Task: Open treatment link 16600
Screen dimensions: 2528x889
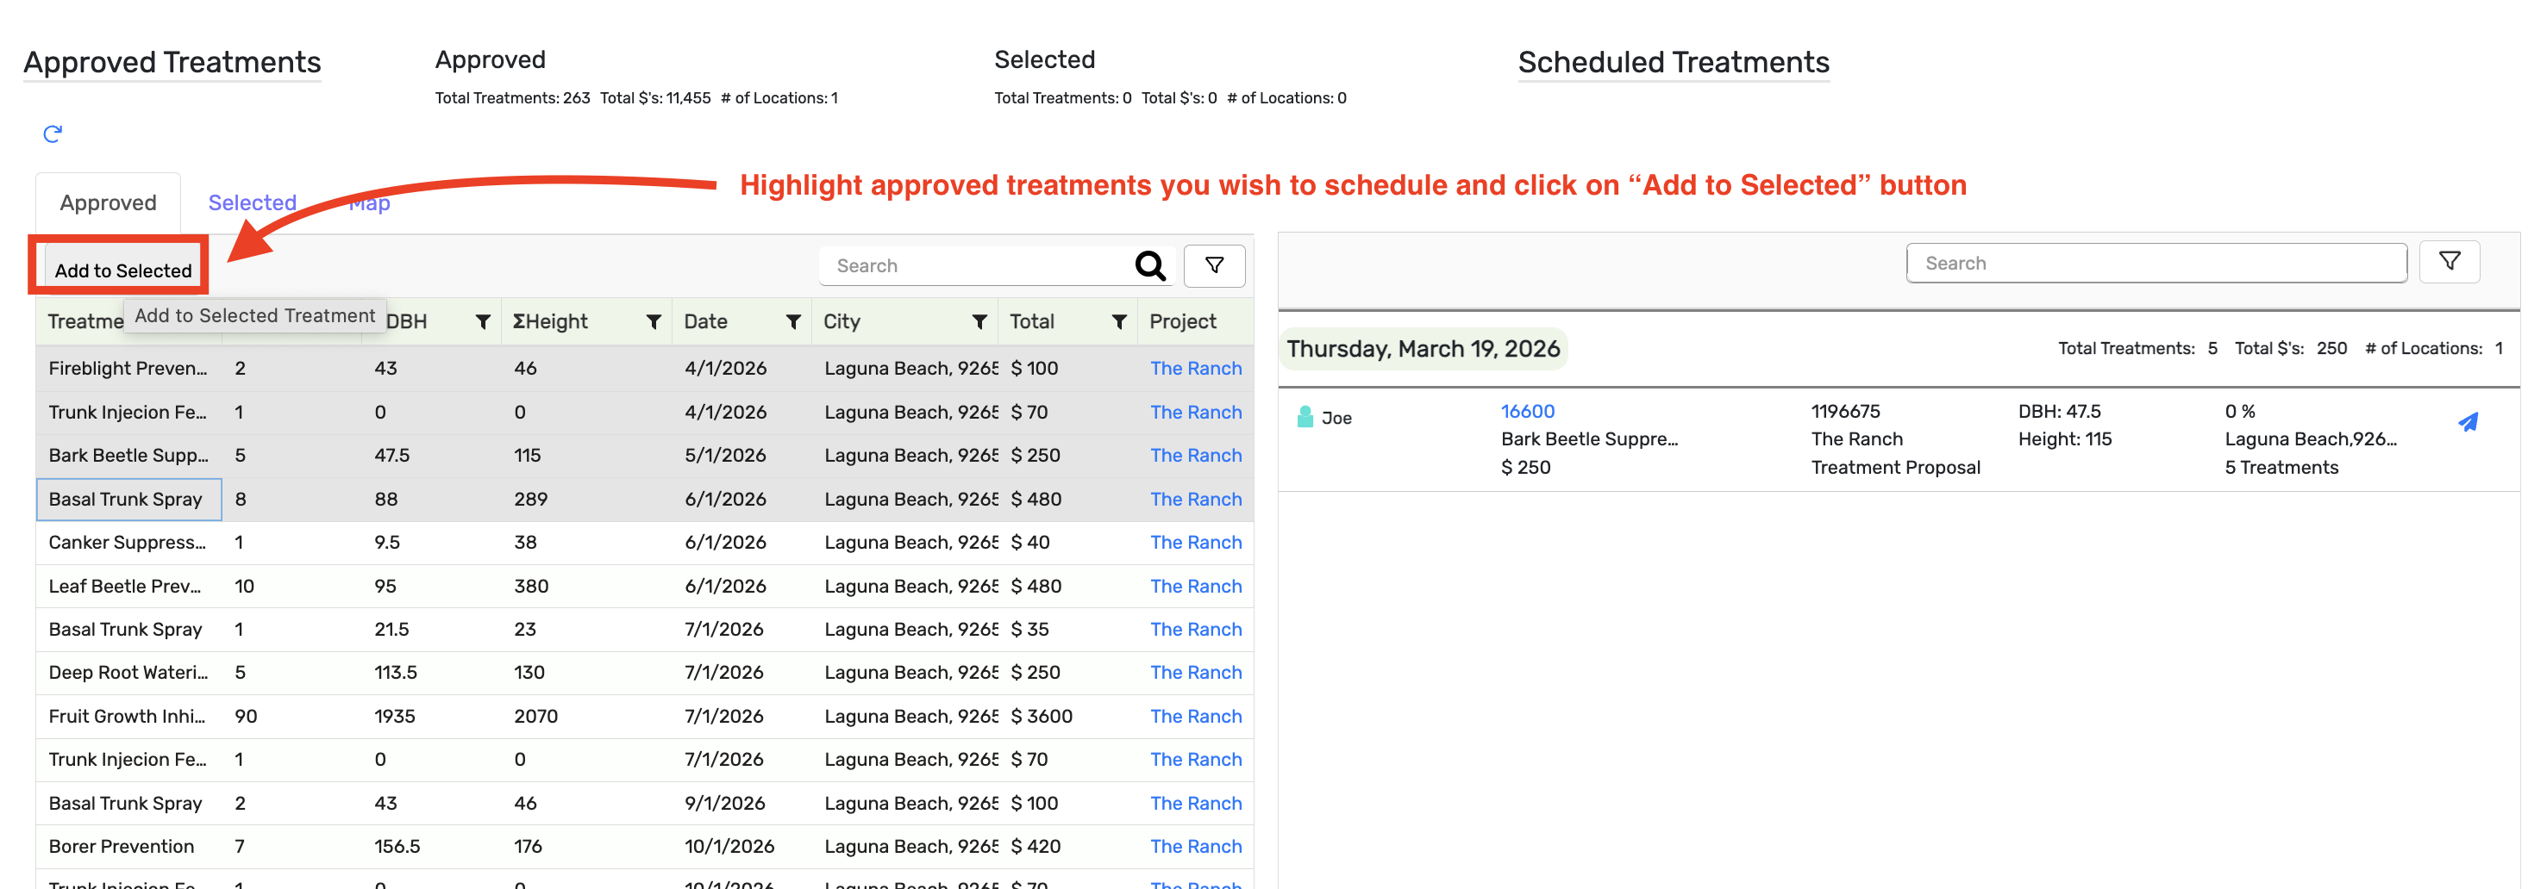Action: coord(1527,411)
